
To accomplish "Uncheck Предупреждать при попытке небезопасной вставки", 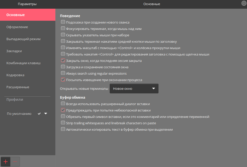I will tap(63, 110).
